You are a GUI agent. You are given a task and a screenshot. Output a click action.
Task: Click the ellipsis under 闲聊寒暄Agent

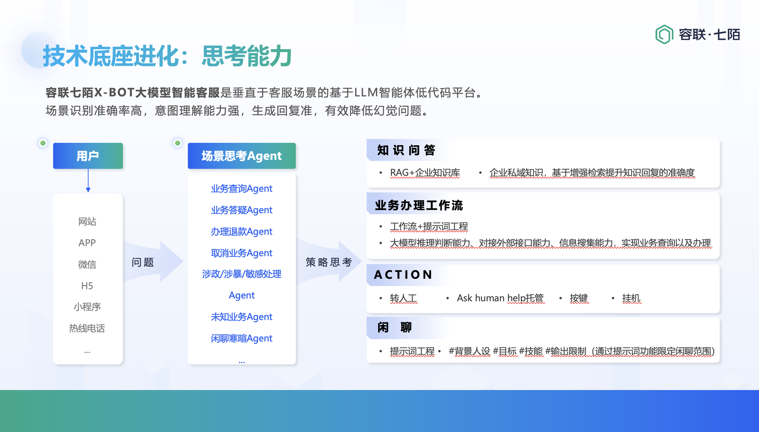[x=242, y=362]
